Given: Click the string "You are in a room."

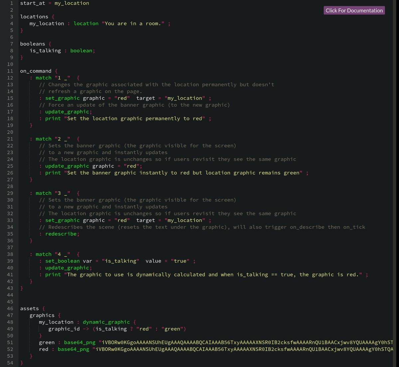Looking at the screenshot, I should point(133,24).
